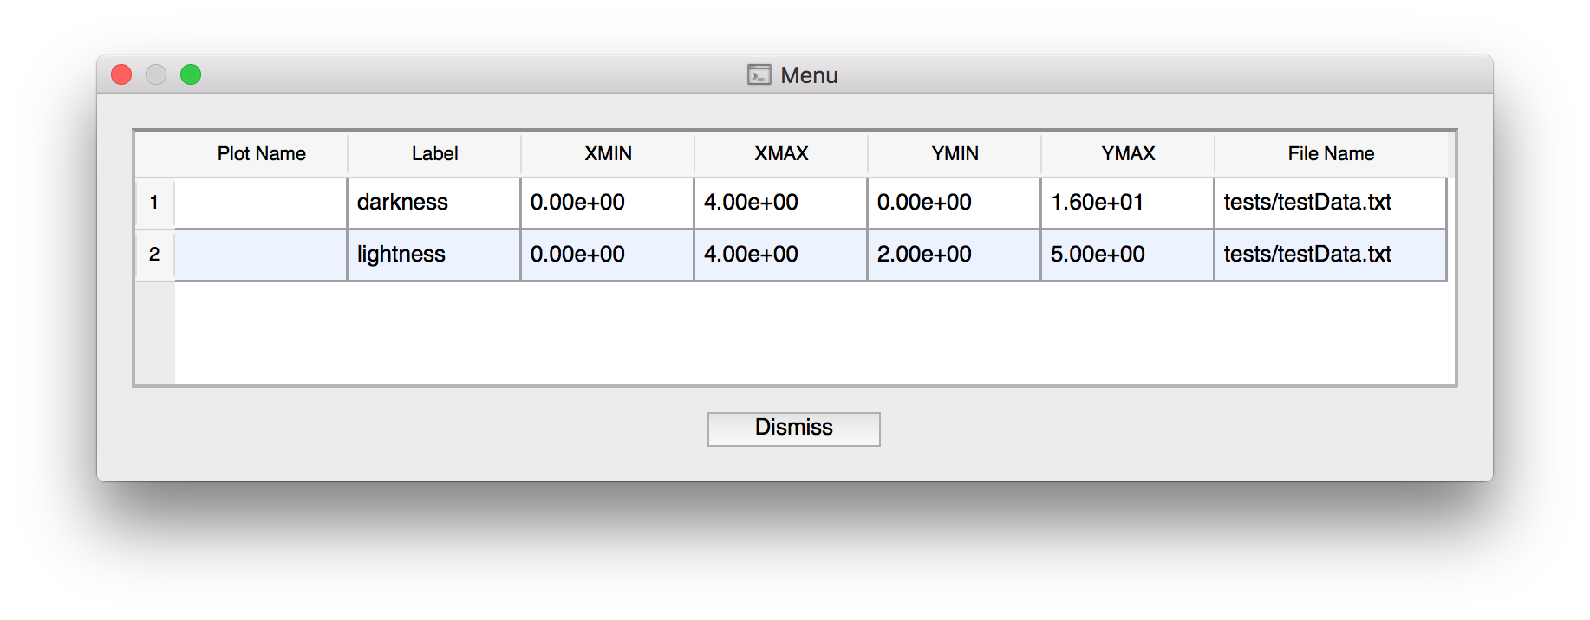The image size is (1590, 620).
Task: Select the 2.00e+00 YMIN cell
Action: pyautogui.click(x=954, y=255)
